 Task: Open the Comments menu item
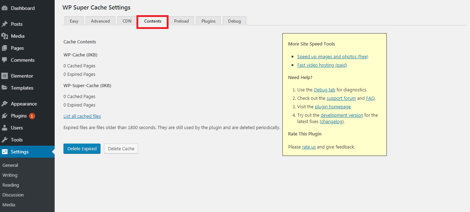pos(27,60)
